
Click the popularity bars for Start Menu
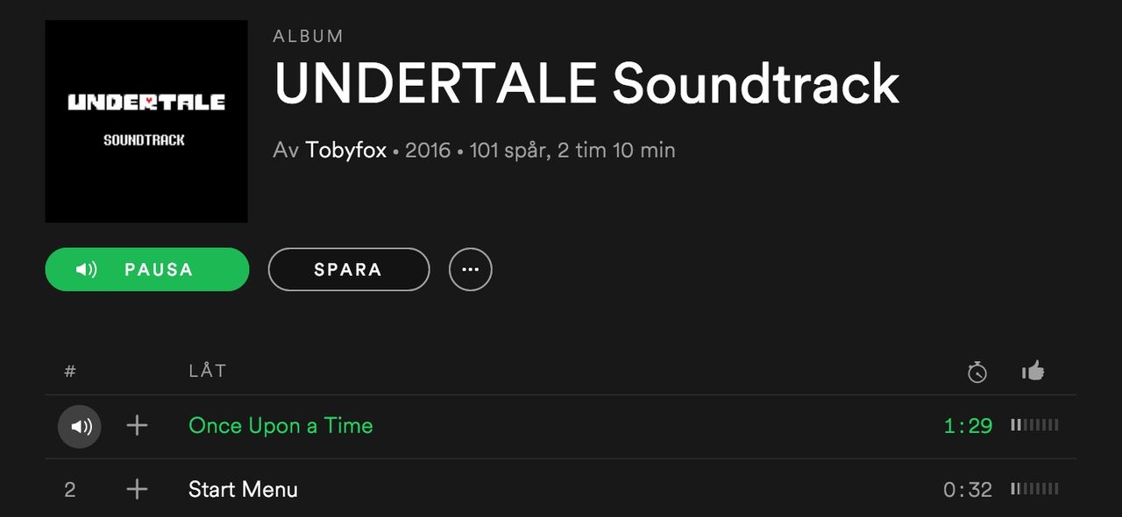coord(1034,489)
